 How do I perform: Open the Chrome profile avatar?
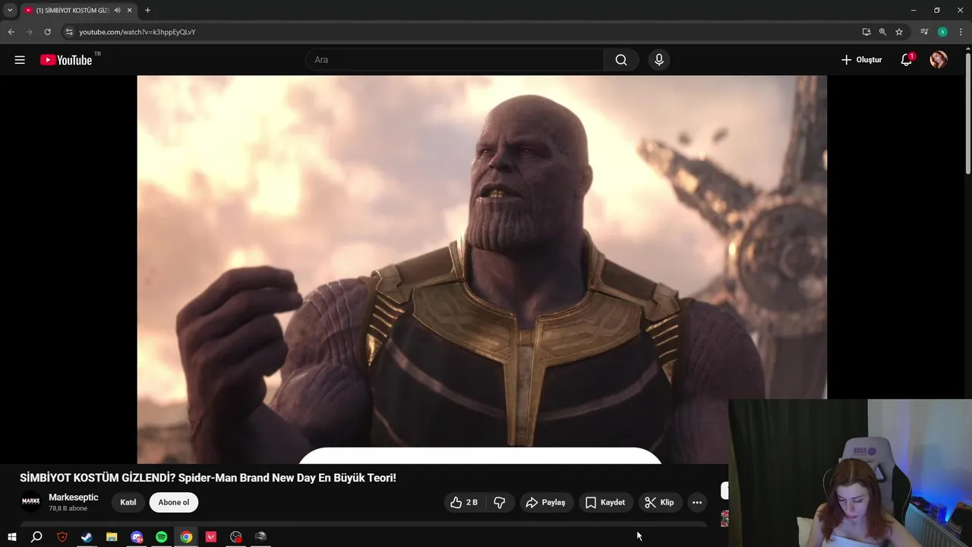pyautogui.click(x=942, y=32)
